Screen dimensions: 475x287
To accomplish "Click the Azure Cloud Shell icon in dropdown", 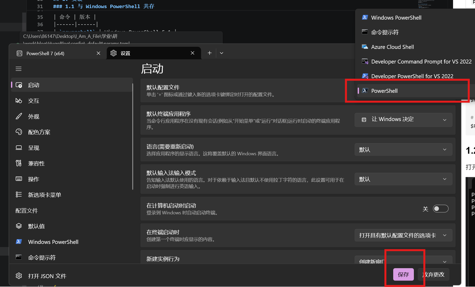I will pyautogui.click(x=365, y=47).
